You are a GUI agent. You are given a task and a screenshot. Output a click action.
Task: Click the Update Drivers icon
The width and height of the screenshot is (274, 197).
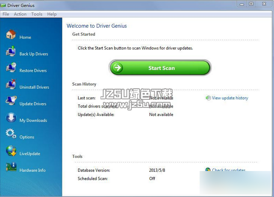click(x=11, y=100)
